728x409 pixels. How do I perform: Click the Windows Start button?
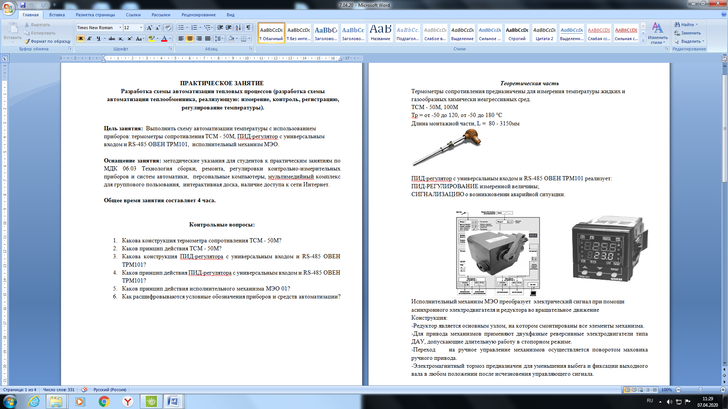pyautogui.click(x=10, y=401)
